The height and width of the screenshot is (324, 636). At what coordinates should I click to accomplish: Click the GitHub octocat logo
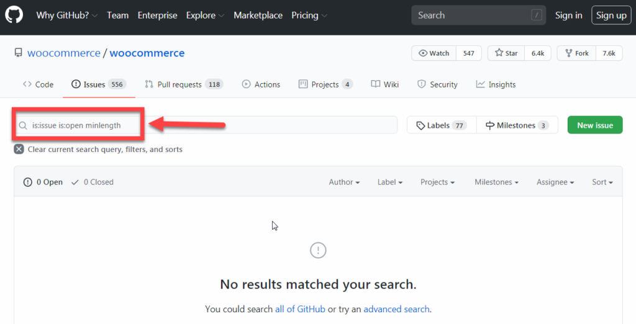14,15
